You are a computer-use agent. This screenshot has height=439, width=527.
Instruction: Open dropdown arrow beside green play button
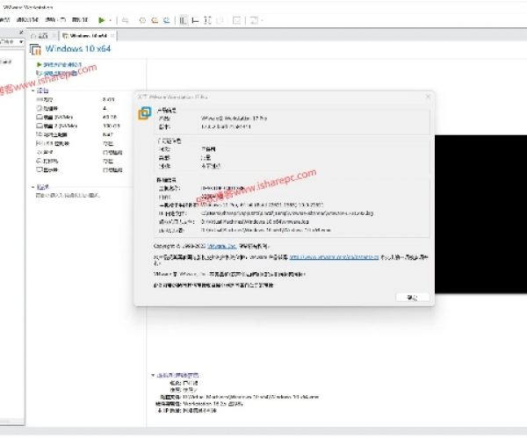pos(111,20)
